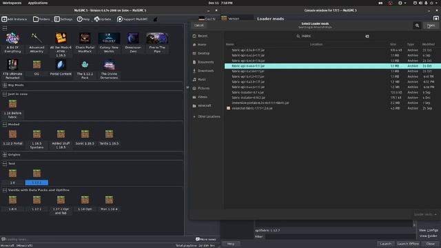
Task: Expand the Big Mods group
Action: click(x=5, y=85)
